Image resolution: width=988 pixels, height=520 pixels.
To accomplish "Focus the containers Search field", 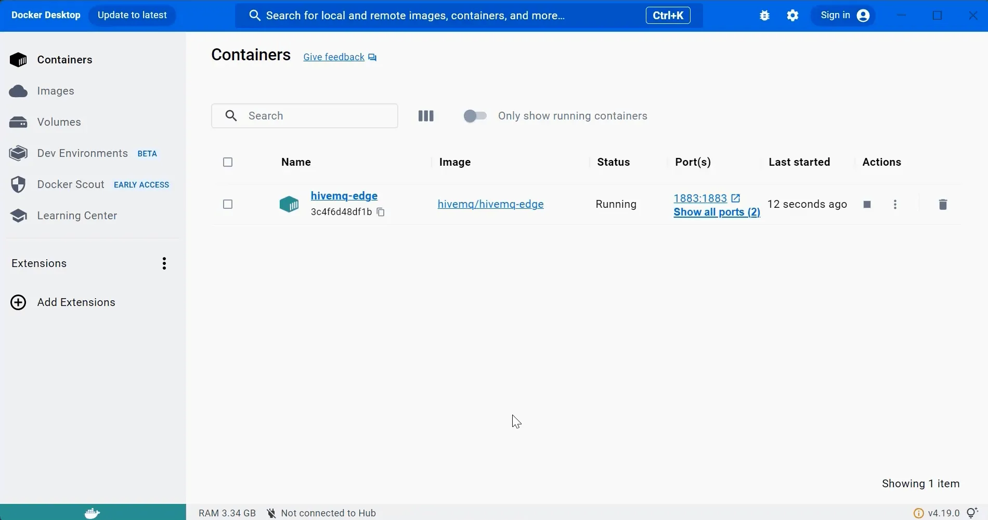I will 305,116.
